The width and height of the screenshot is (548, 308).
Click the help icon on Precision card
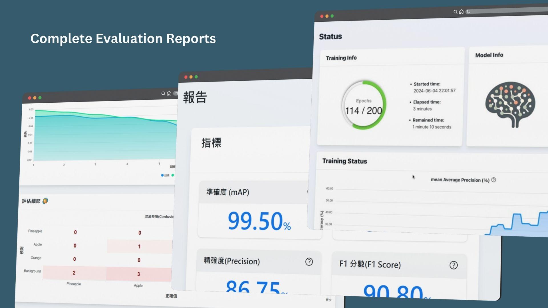309,262
